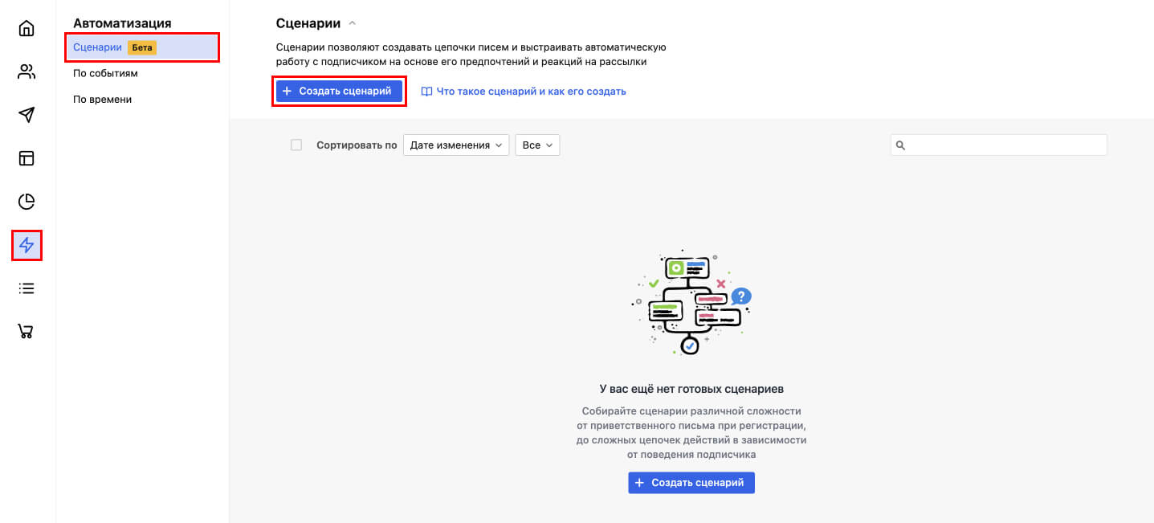Enable the select-all checkbox near Сортировать по
The height and width of the screenshot is (523, 1154).
pyautogui.click(x=296, y=145)
